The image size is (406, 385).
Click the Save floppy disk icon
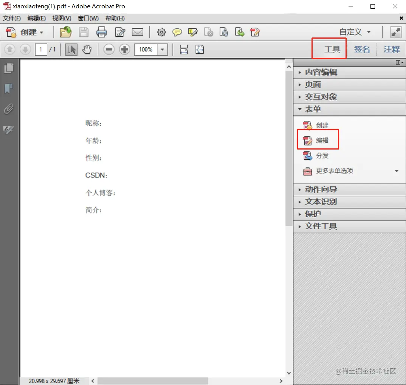point(84,33)
